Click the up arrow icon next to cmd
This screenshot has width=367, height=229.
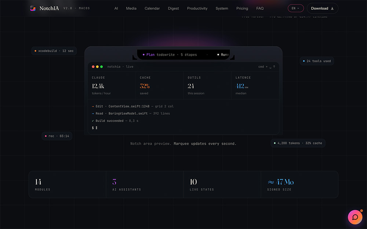tap(274, 67)
